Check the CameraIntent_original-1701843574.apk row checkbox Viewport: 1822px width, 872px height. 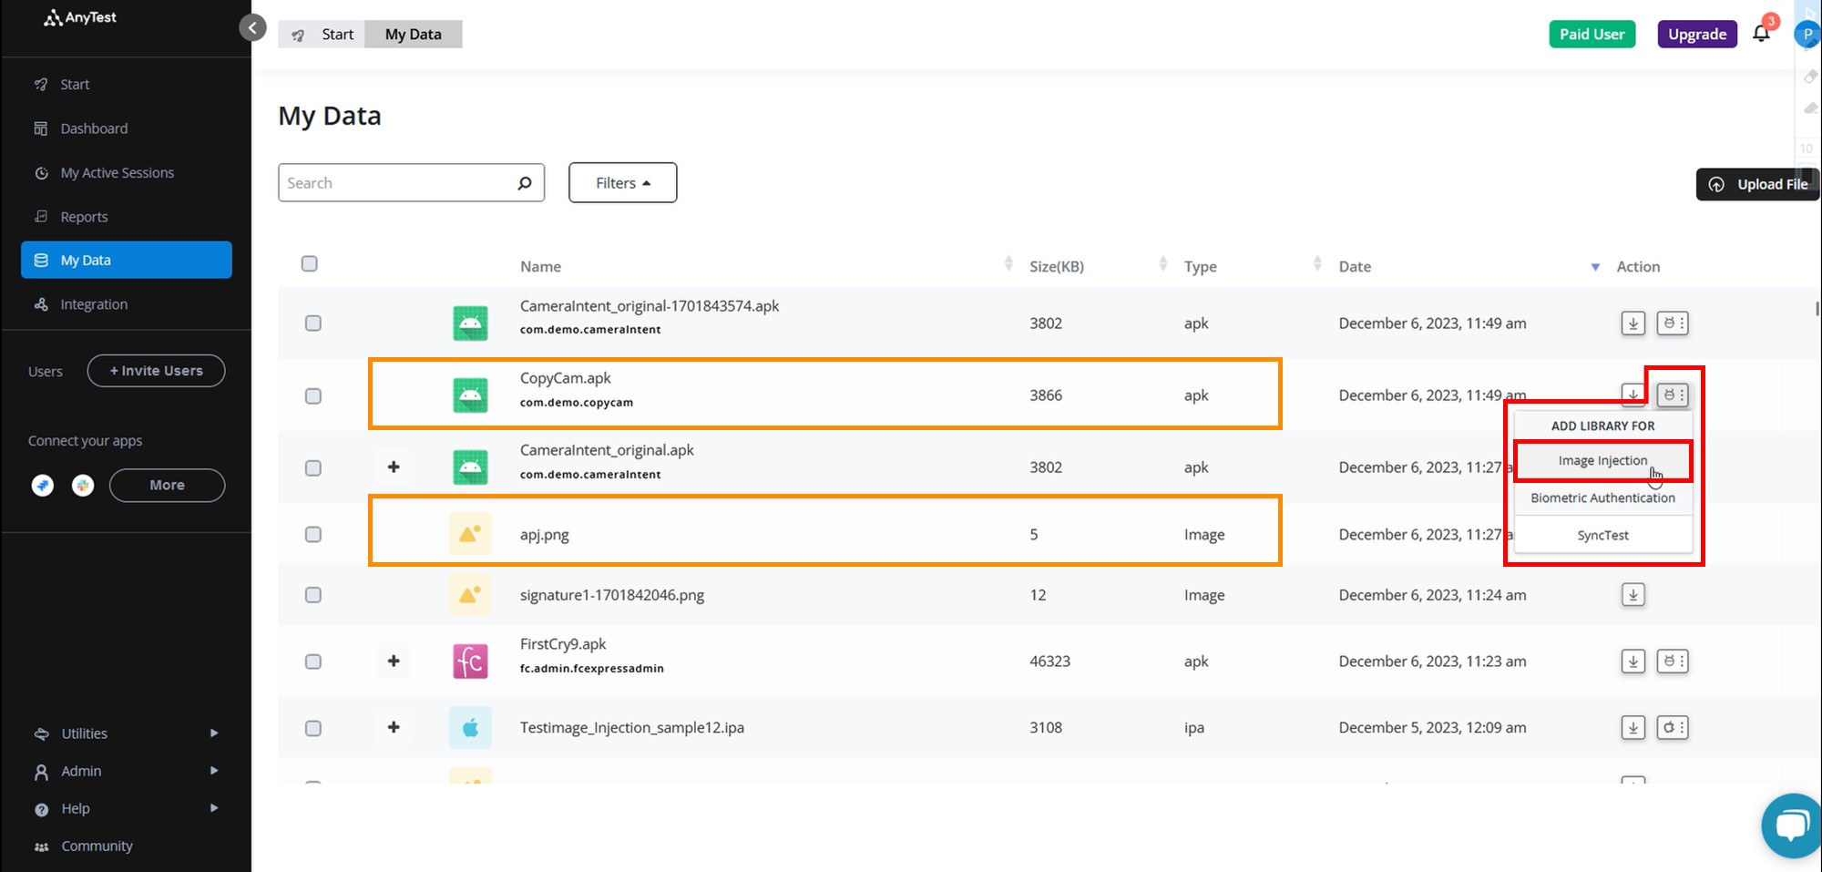[x=313, y=323]
